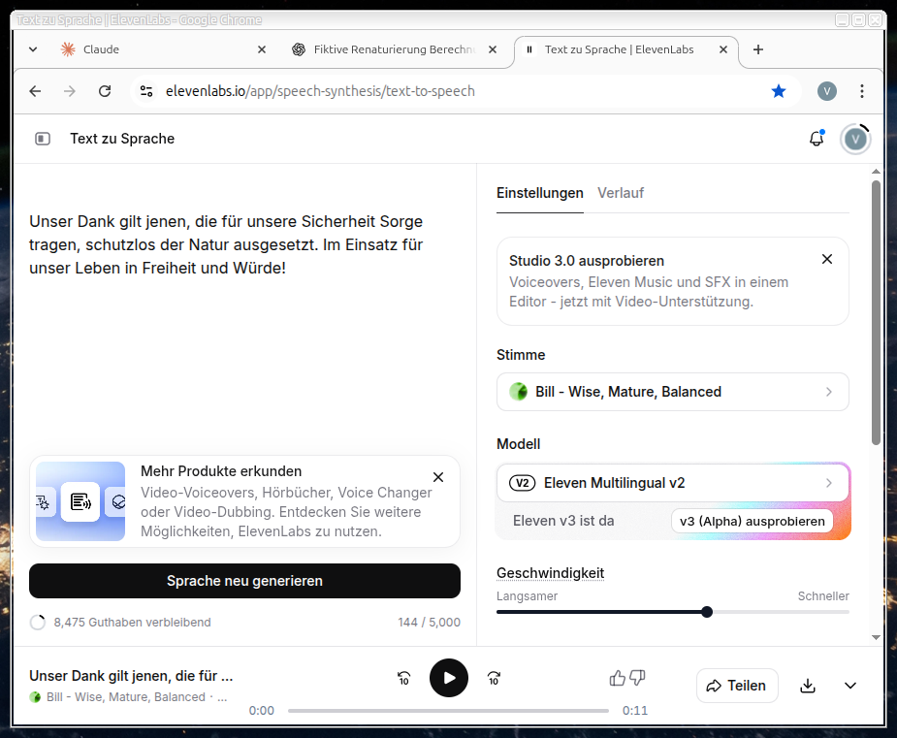Click Sprache neu generieren button

click(244, 581)
